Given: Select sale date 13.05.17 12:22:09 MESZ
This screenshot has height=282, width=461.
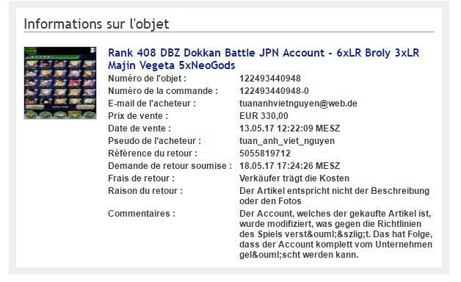Looking at the screenshot, I should click(x=290, y=129).
